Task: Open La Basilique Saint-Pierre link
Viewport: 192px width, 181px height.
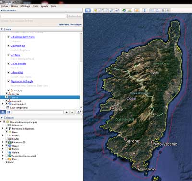Action: (x=23, y=37)
